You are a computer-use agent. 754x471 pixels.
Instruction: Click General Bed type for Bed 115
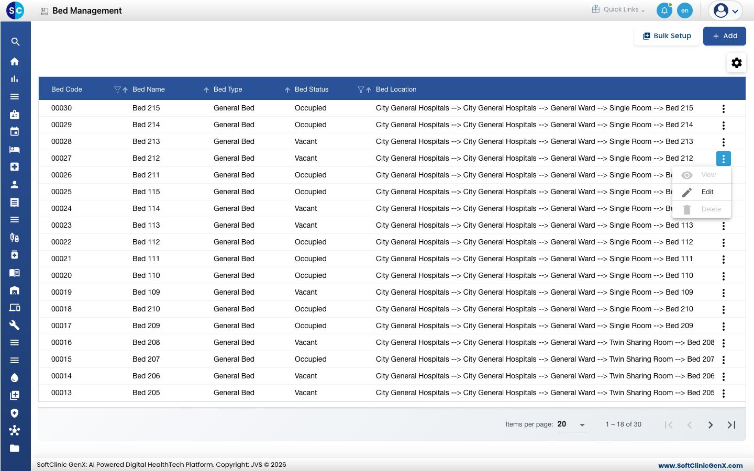pos(234,192)
